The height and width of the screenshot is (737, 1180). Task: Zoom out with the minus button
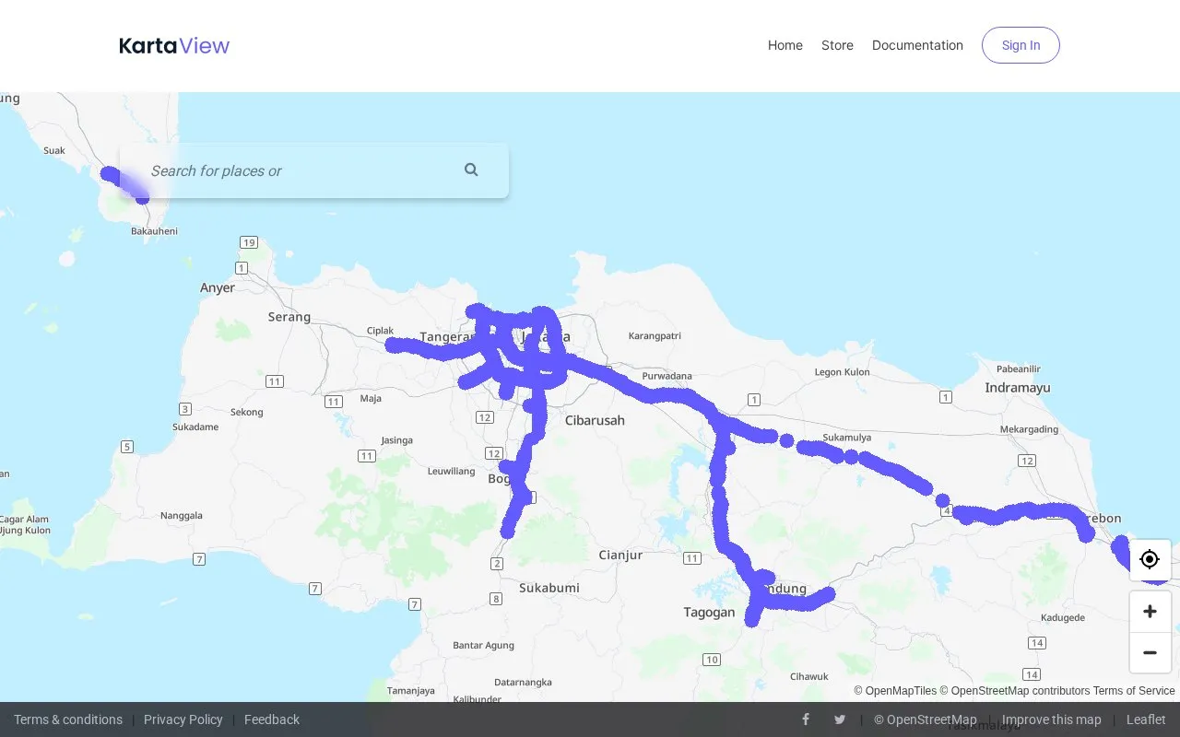coord(1150,652)
